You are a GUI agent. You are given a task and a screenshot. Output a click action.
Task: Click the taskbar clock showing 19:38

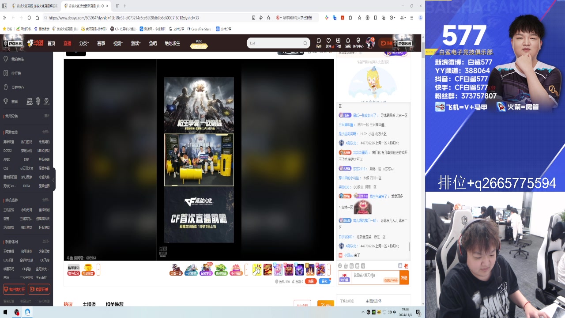(x=405, y=312)
